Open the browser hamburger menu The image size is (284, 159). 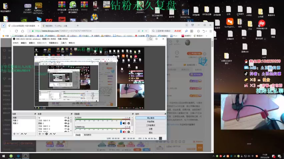[211, 31]
